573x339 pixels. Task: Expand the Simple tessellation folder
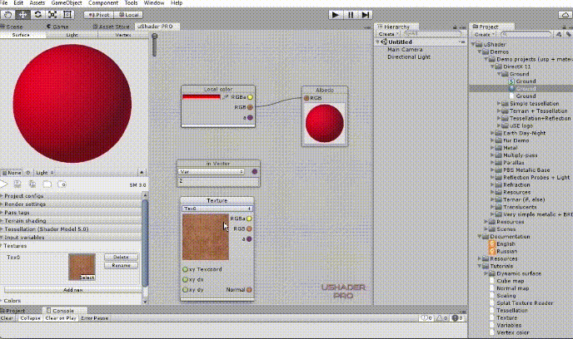tap(499, 104)
